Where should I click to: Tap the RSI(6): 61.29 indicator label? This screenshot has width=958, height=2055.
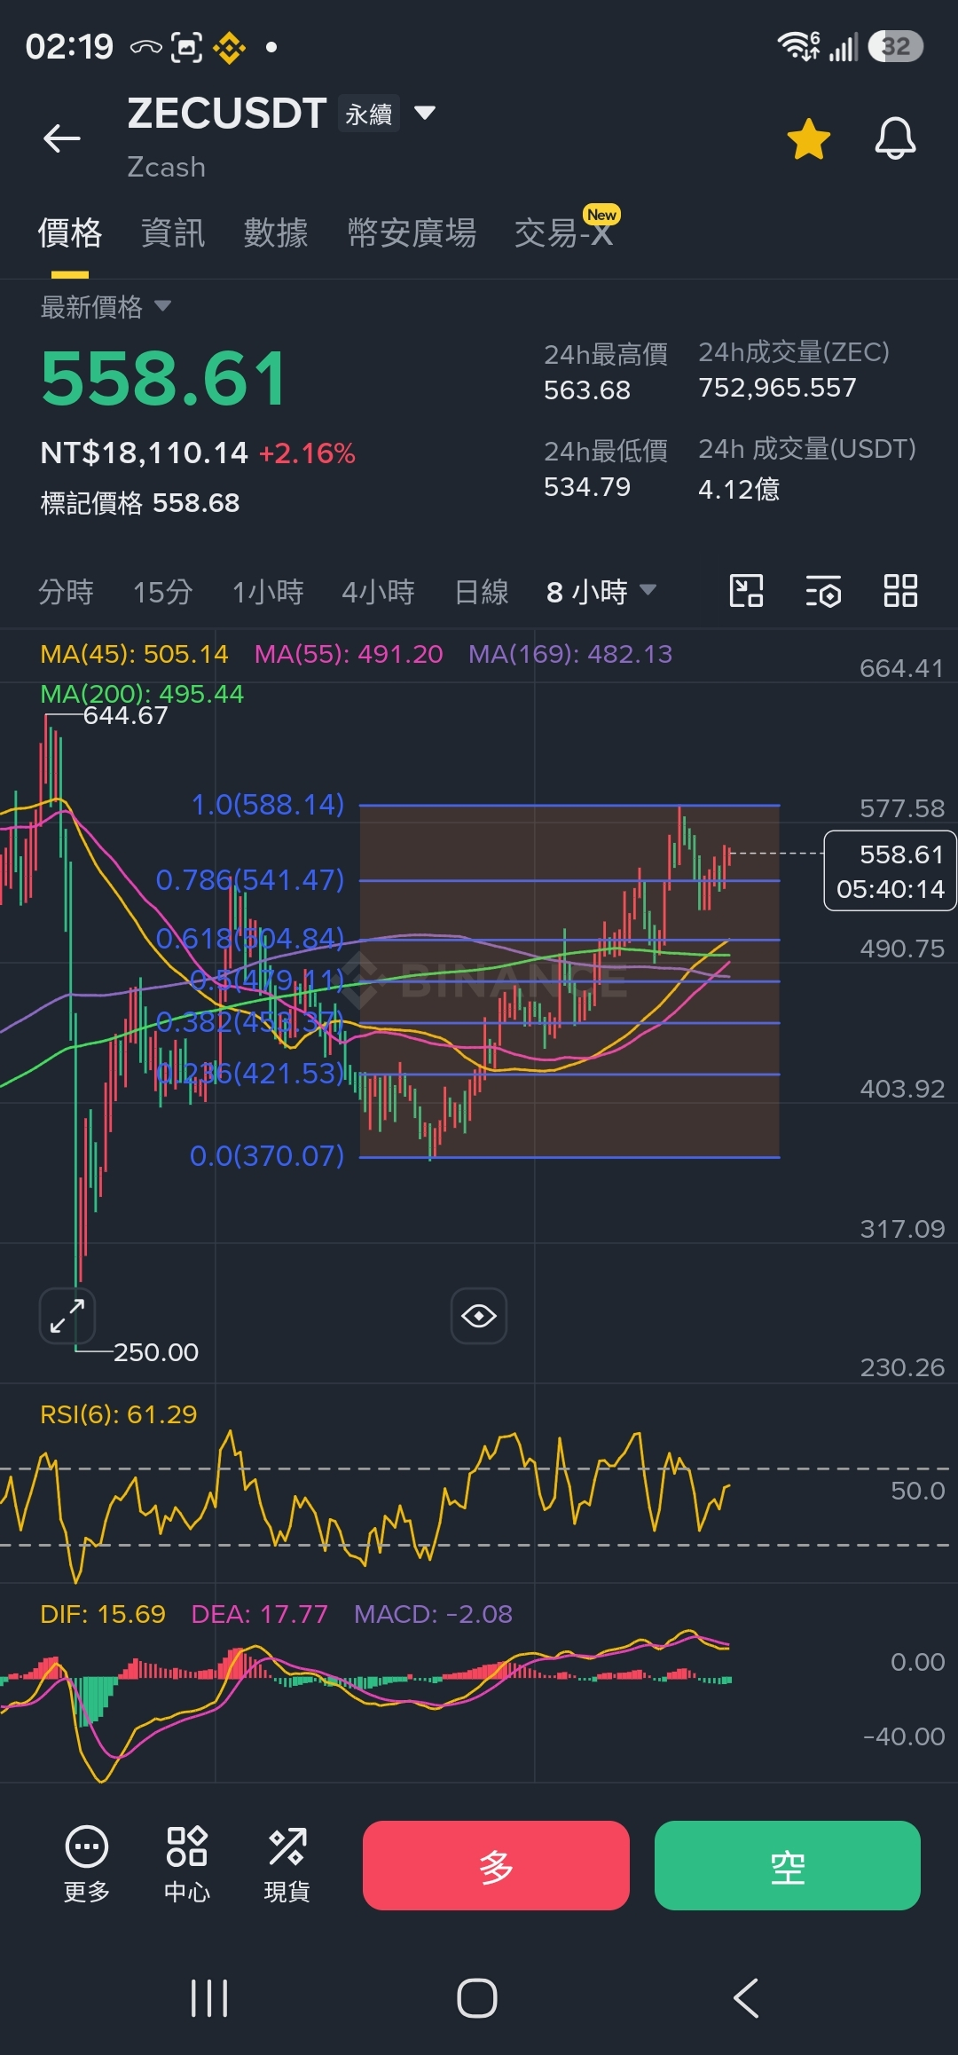119,1414
